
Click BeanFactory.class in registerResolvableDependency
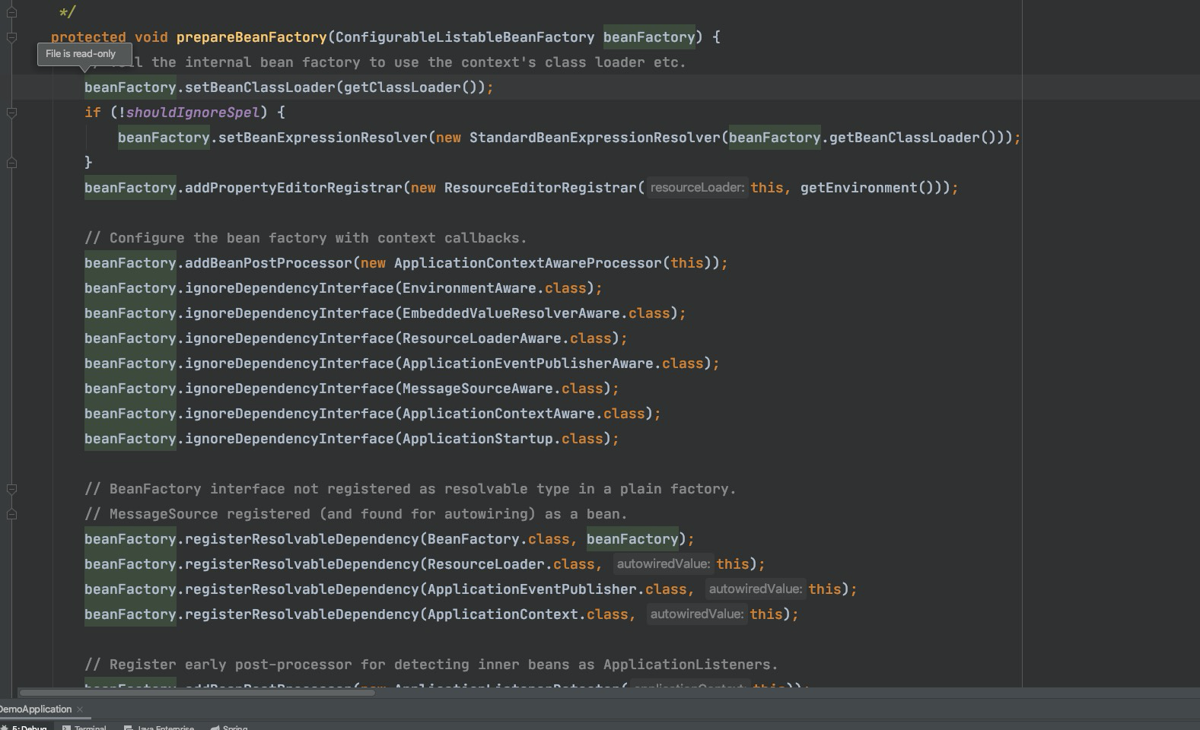pos(498,539)
